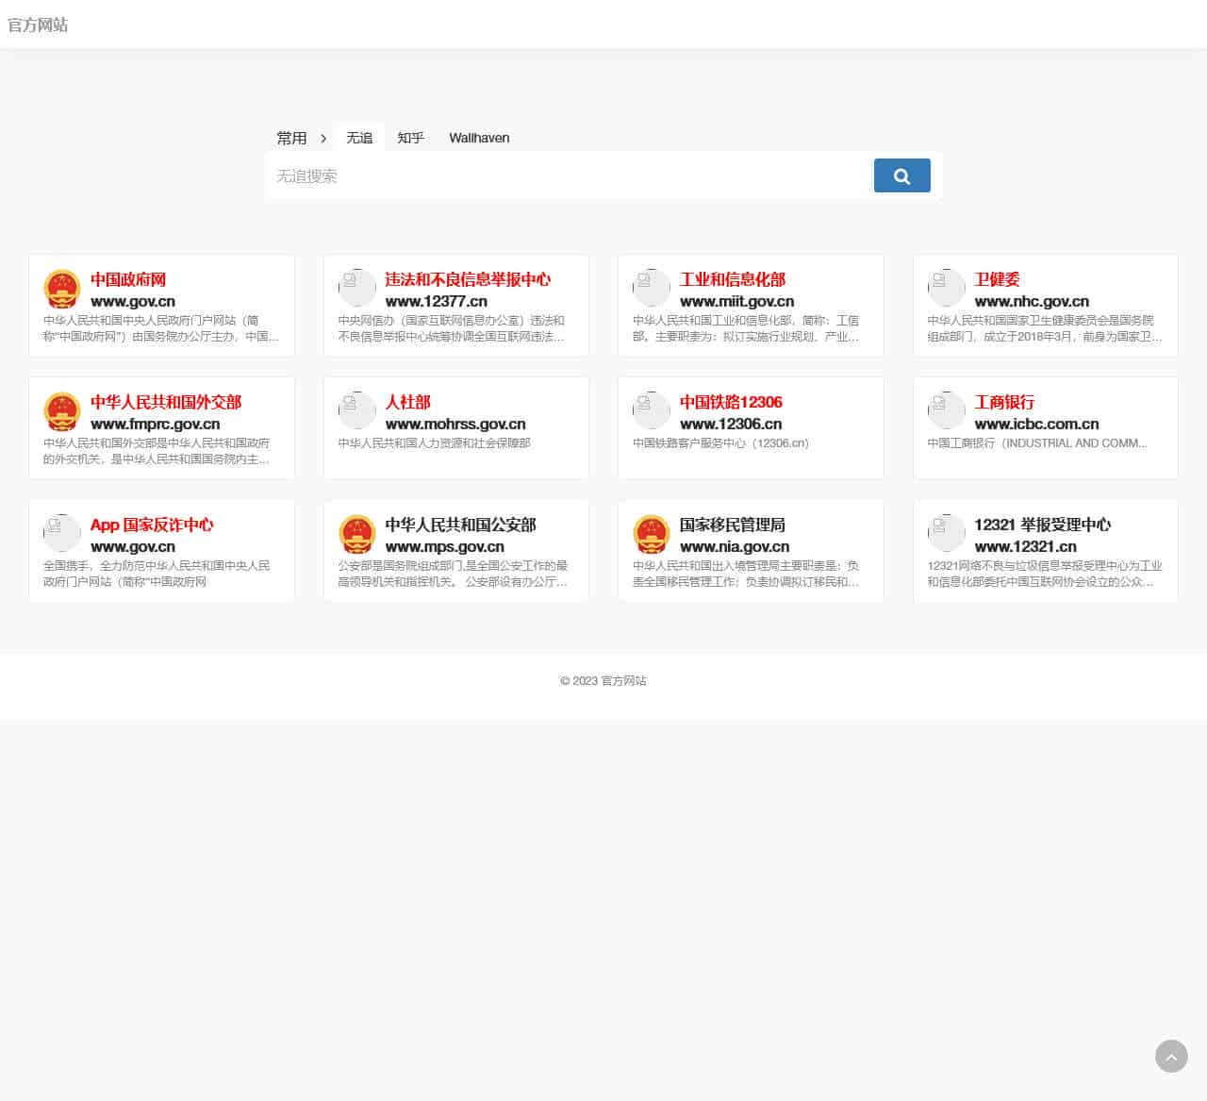Click the 中华人民共和国外交部 emblem icon
The width and height of the screenshot is (1207, 1101).
tap(62, 411)
